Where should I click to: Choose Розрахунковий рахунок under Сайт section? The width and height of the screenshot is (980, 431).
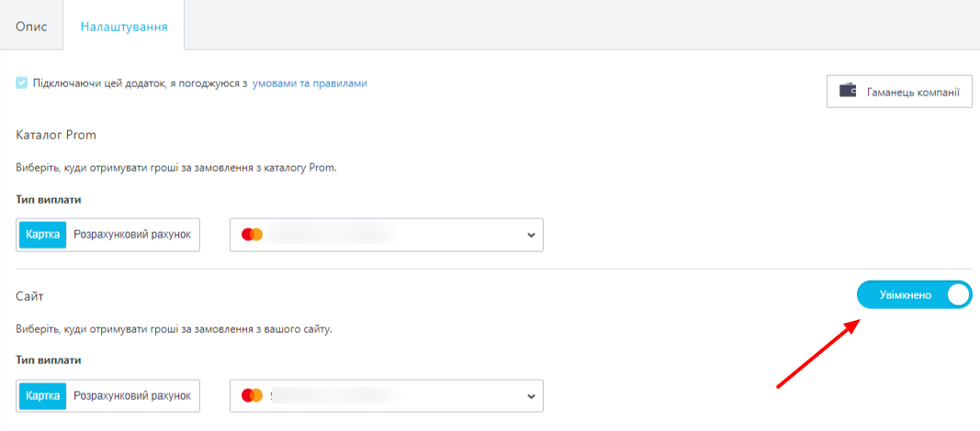132,395
